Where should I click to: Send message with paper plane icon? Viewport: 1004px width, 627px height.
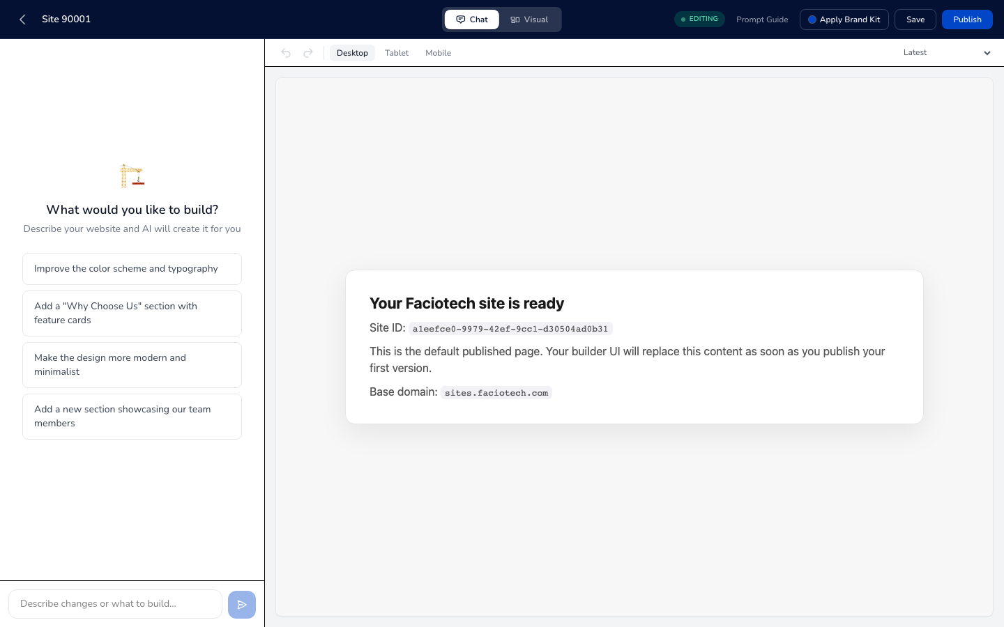tap(242, 605)
